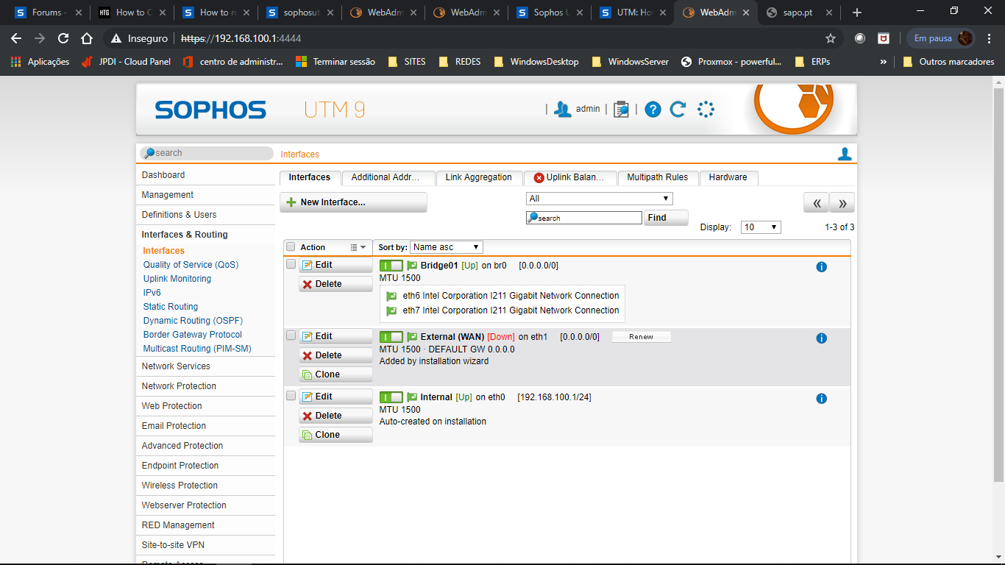Check the select-all checkbox beside Action
1005x565 pixels.
(291, 247)
